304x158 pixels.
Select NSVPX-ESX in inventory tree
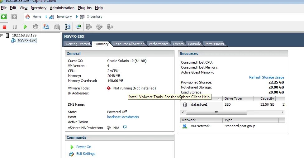(x=27, y=40)
